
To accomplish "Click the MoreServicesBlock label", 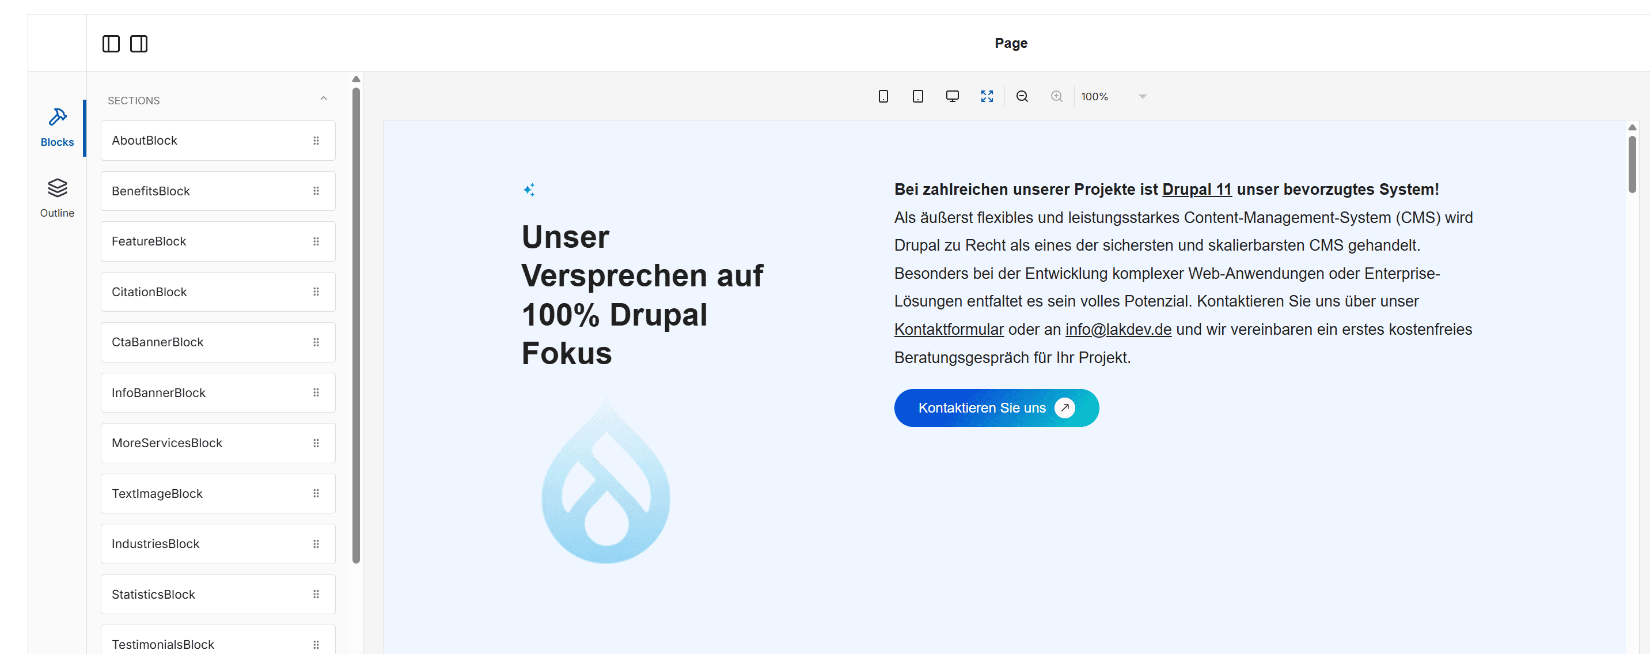I will click(166, 443).
